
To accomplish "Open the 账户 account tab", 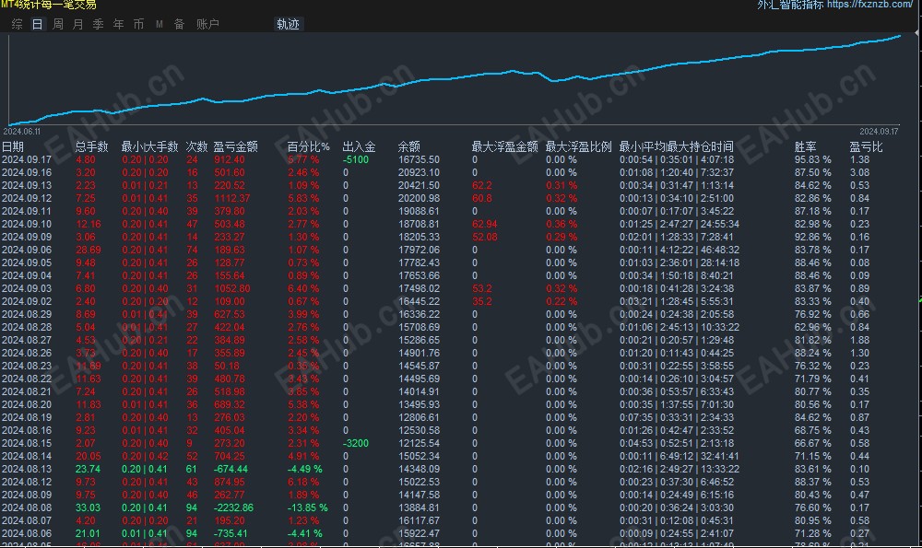I will [207, 24].
